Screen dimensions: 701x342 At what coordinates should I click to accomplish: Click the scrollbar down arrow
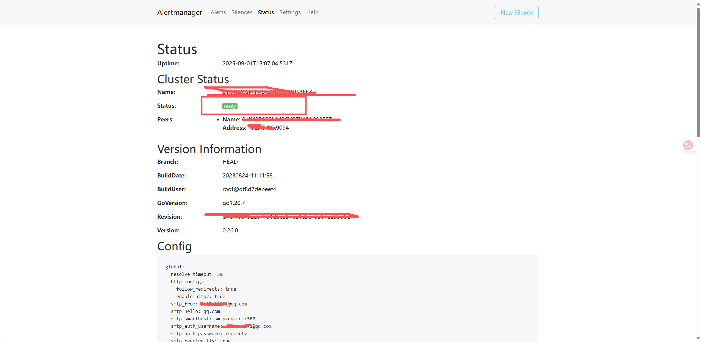(x=698, y=338)
